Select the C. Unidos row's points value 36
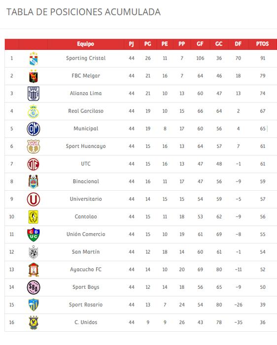 pyautogui.click(x=263, y=322)
